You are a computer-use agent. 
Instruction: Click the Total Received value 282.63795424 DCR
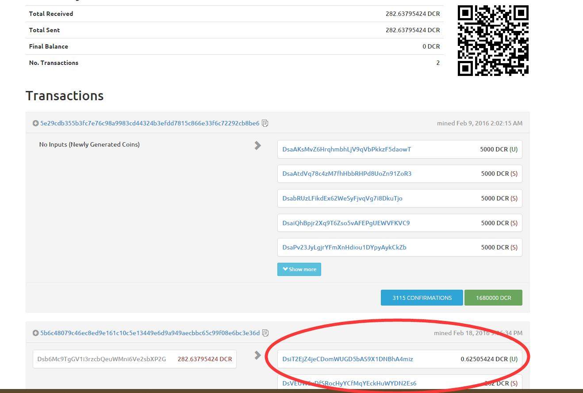pyautogui.click(x=413, y=14)
